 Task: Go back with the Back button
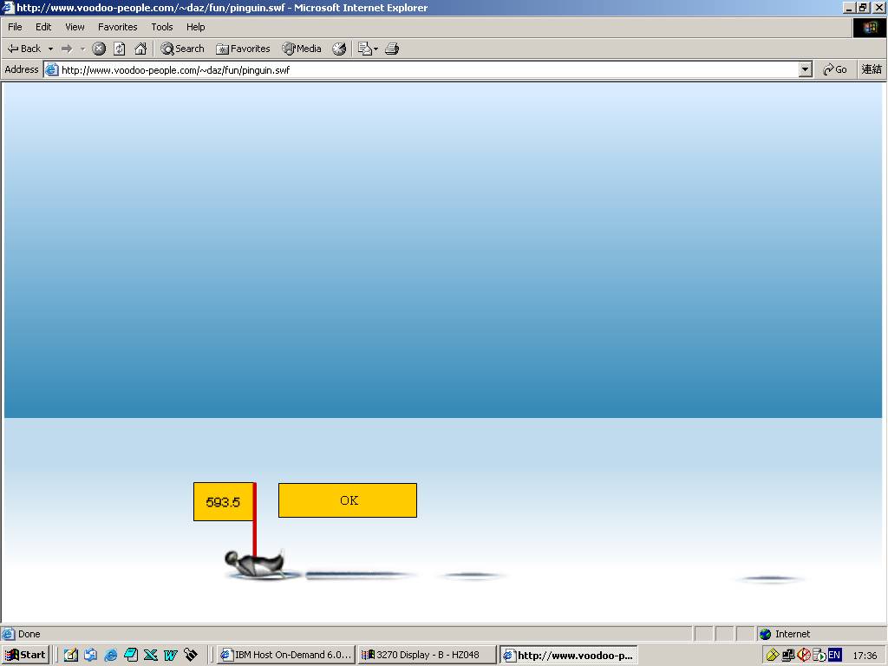[23, 49]
